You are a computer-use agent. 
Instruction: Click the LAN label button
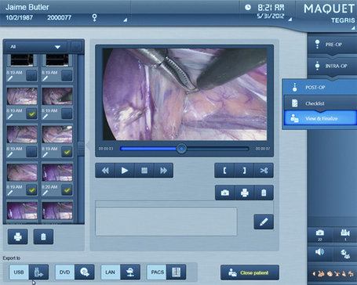pos(111,272)
